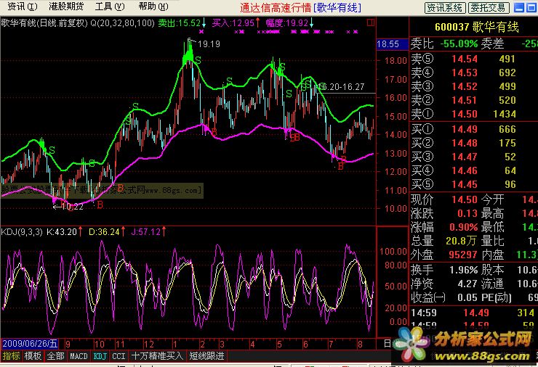538x367 pixels.
Task: Click month marker 12 on time axis
Action: pos(148,344)
